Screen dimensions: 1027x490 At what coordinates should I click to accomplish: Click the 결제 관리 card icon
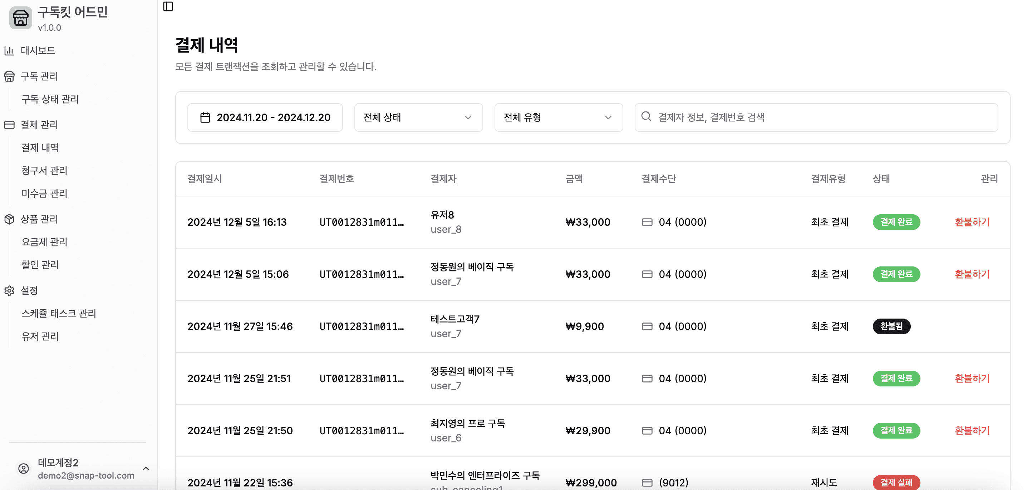(x=9, y=125)
